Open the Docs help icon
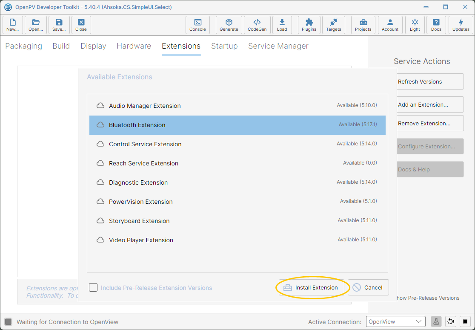 436,25
